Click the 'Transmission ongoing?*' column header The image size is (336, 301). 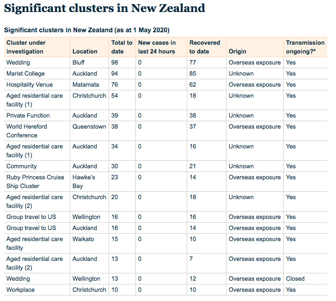tap(305, 47)
